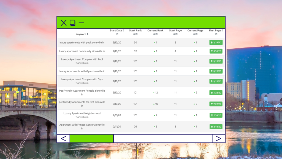Click the help icon under Start Rank

[136, 34]
